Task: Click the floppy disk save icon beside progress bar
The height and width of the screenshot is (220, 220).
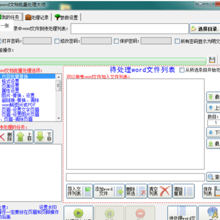Action: [212, 61]
